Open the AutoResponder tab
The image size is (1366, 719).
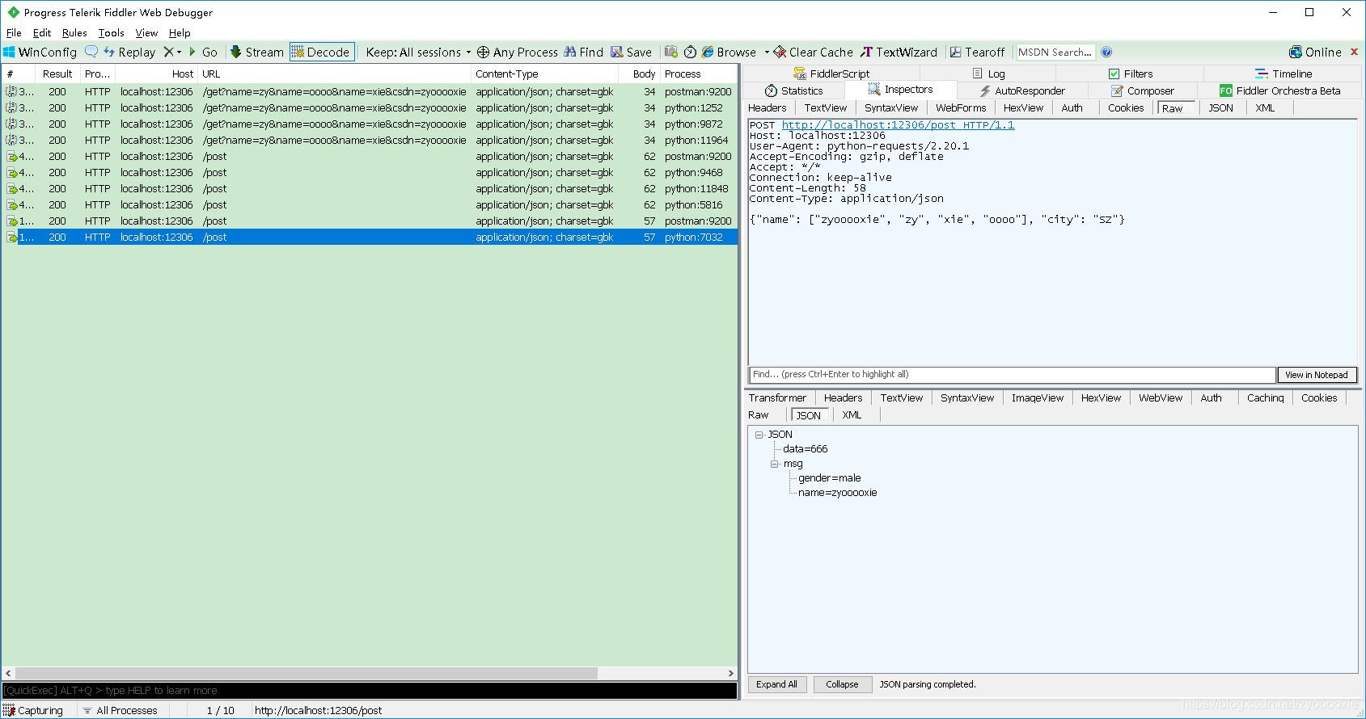1021,90
